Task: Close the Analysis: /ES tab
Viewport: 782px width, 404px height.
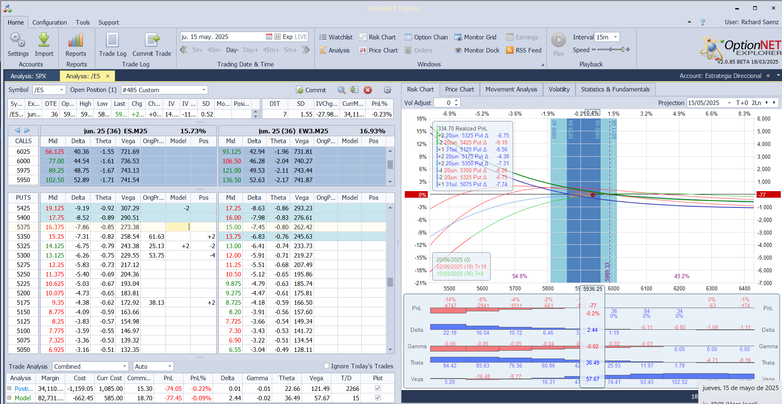Action: [108, 76]
